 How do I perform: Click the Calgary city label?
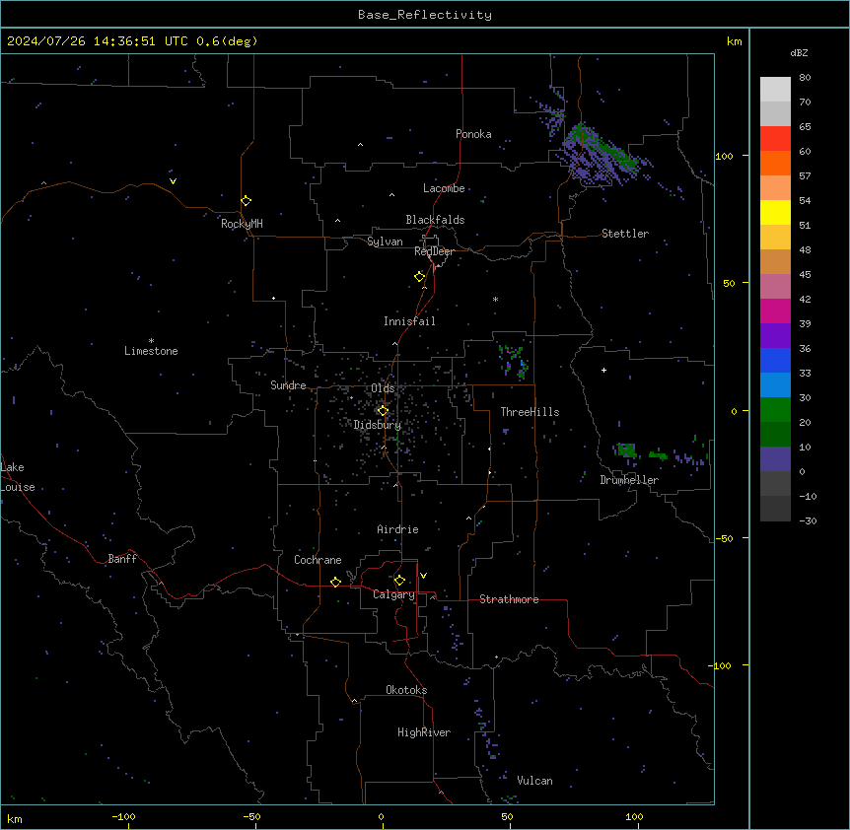394,594
